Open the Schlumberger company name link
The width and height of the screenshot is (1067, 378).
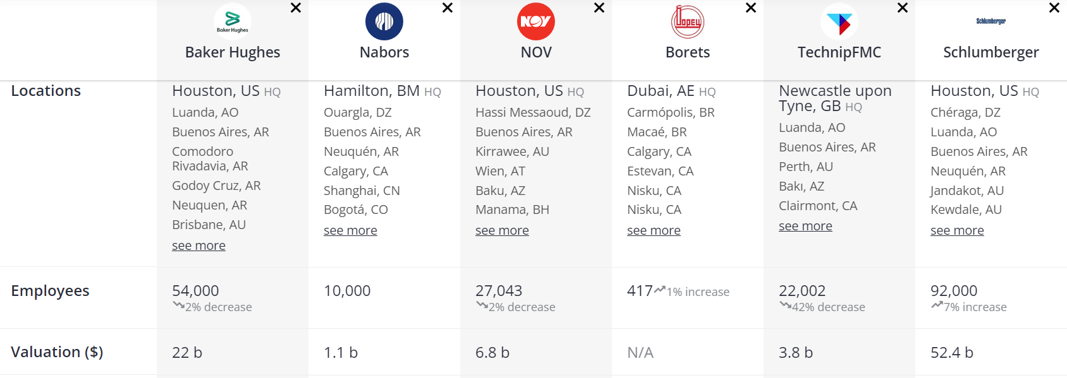991,52
